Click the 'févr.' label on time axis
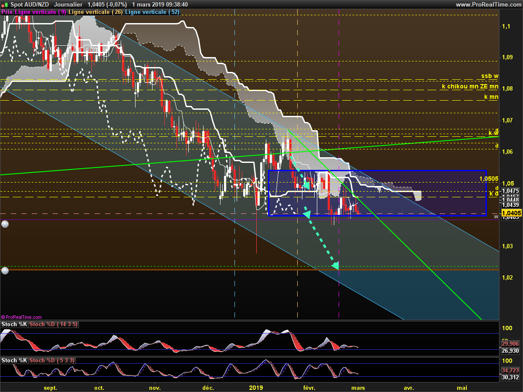Viewport: 523px width, 392px height. tap(309, 387)
